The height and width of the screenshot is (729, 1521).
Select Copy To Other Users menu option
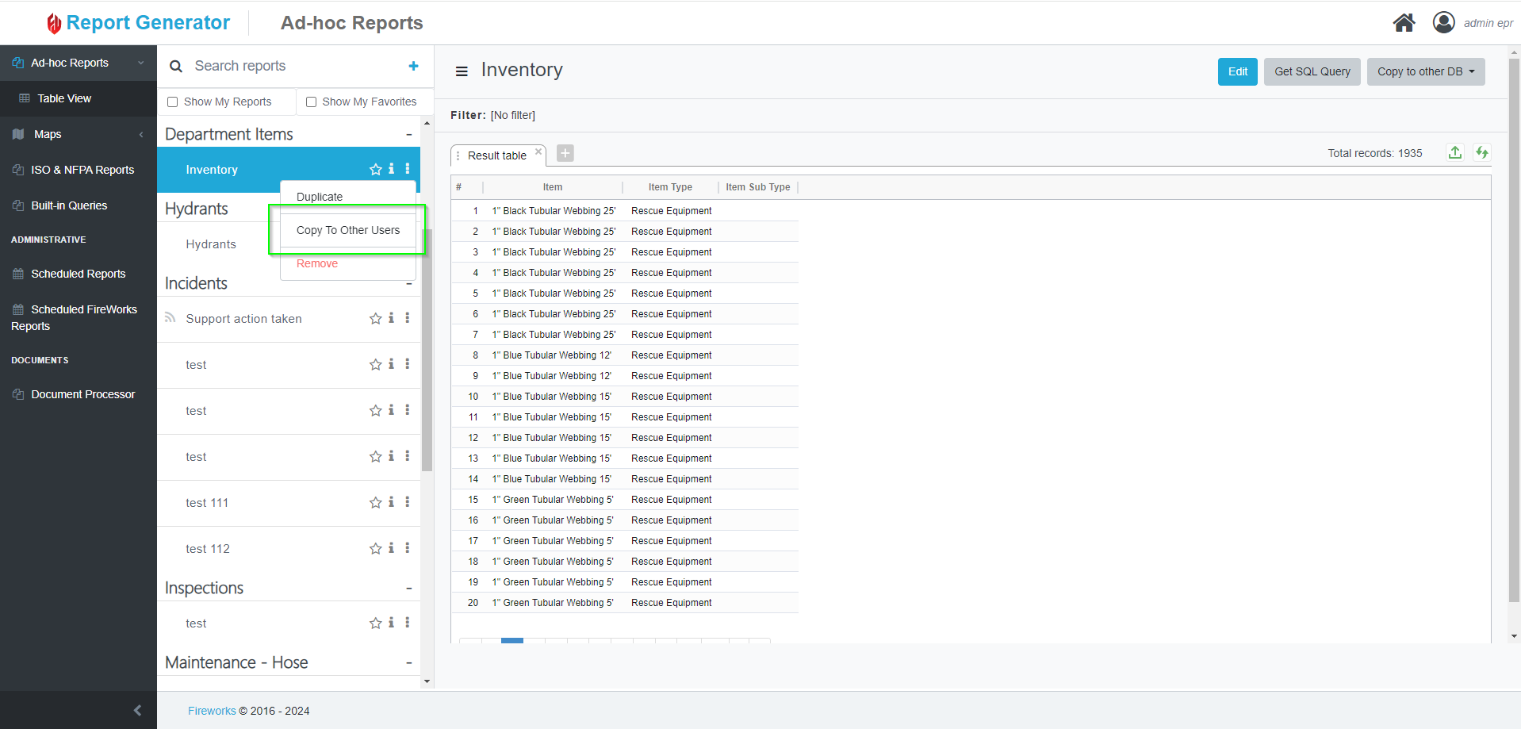point(348,230)
